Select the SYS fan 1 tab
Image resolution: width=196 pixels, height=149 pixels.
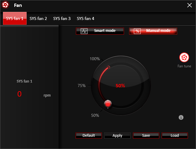tap(15, 18)
